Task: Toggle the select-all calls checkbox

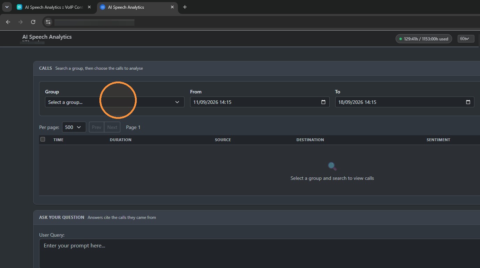Action: 43,139
